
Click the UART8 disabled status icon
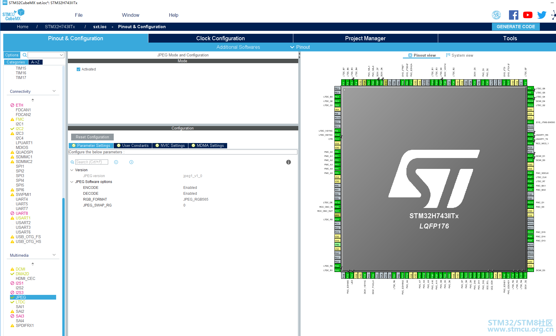12,213
